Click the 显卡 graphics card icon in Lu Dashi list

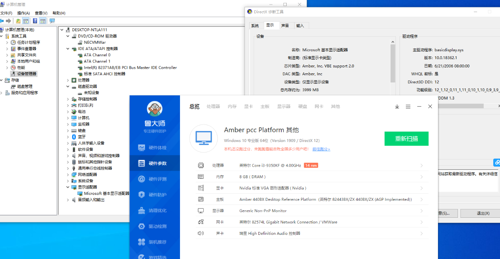coord(201,188)
